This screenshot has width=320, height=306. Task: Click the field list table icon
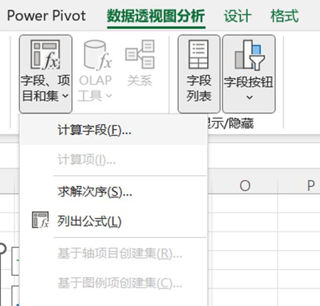click(198, 54)
